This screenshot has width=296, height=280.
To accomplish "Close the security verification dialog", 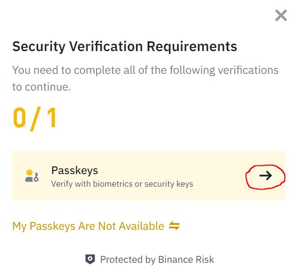I will [x=281, y=16].
